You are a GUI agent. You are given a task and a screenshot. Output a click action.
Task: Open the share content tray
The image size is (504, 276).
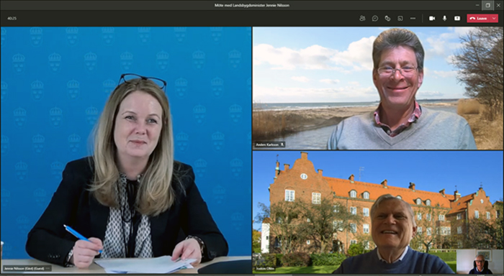[x=457, y=18]
